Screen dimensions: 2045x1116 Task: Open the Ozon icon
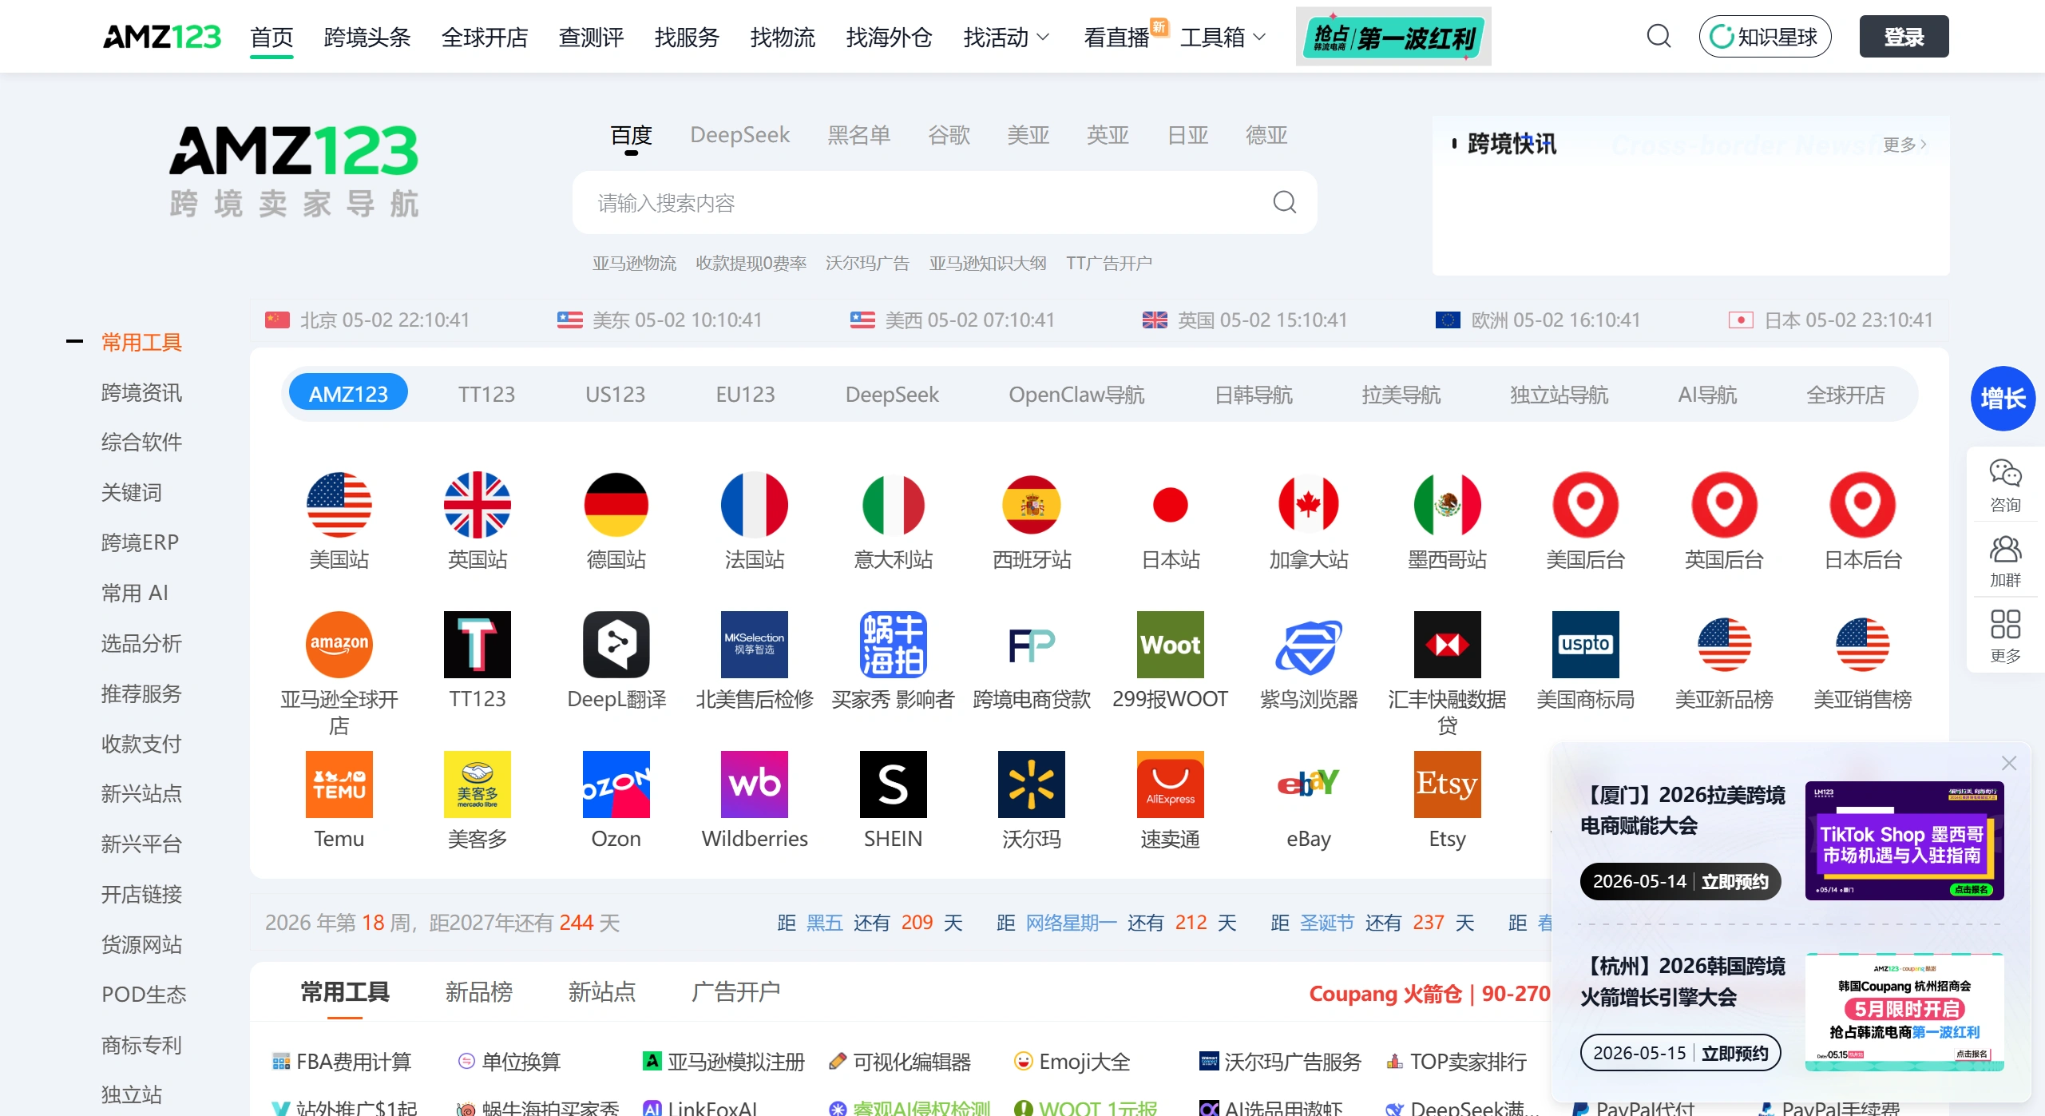616,784
